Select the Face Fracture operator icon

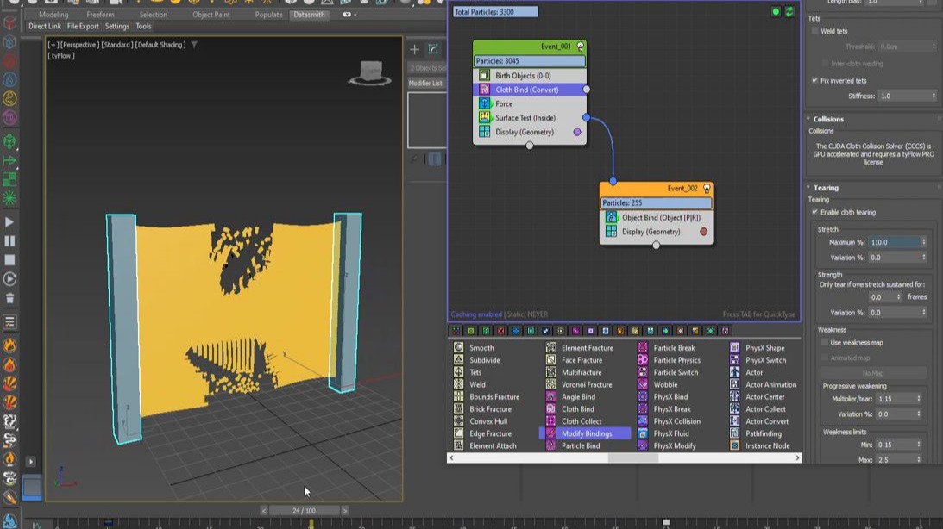point(550,359)
